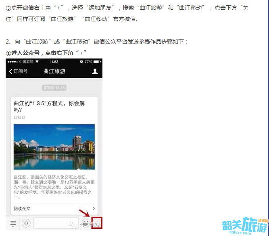Click the message text input field

[56, 223]
